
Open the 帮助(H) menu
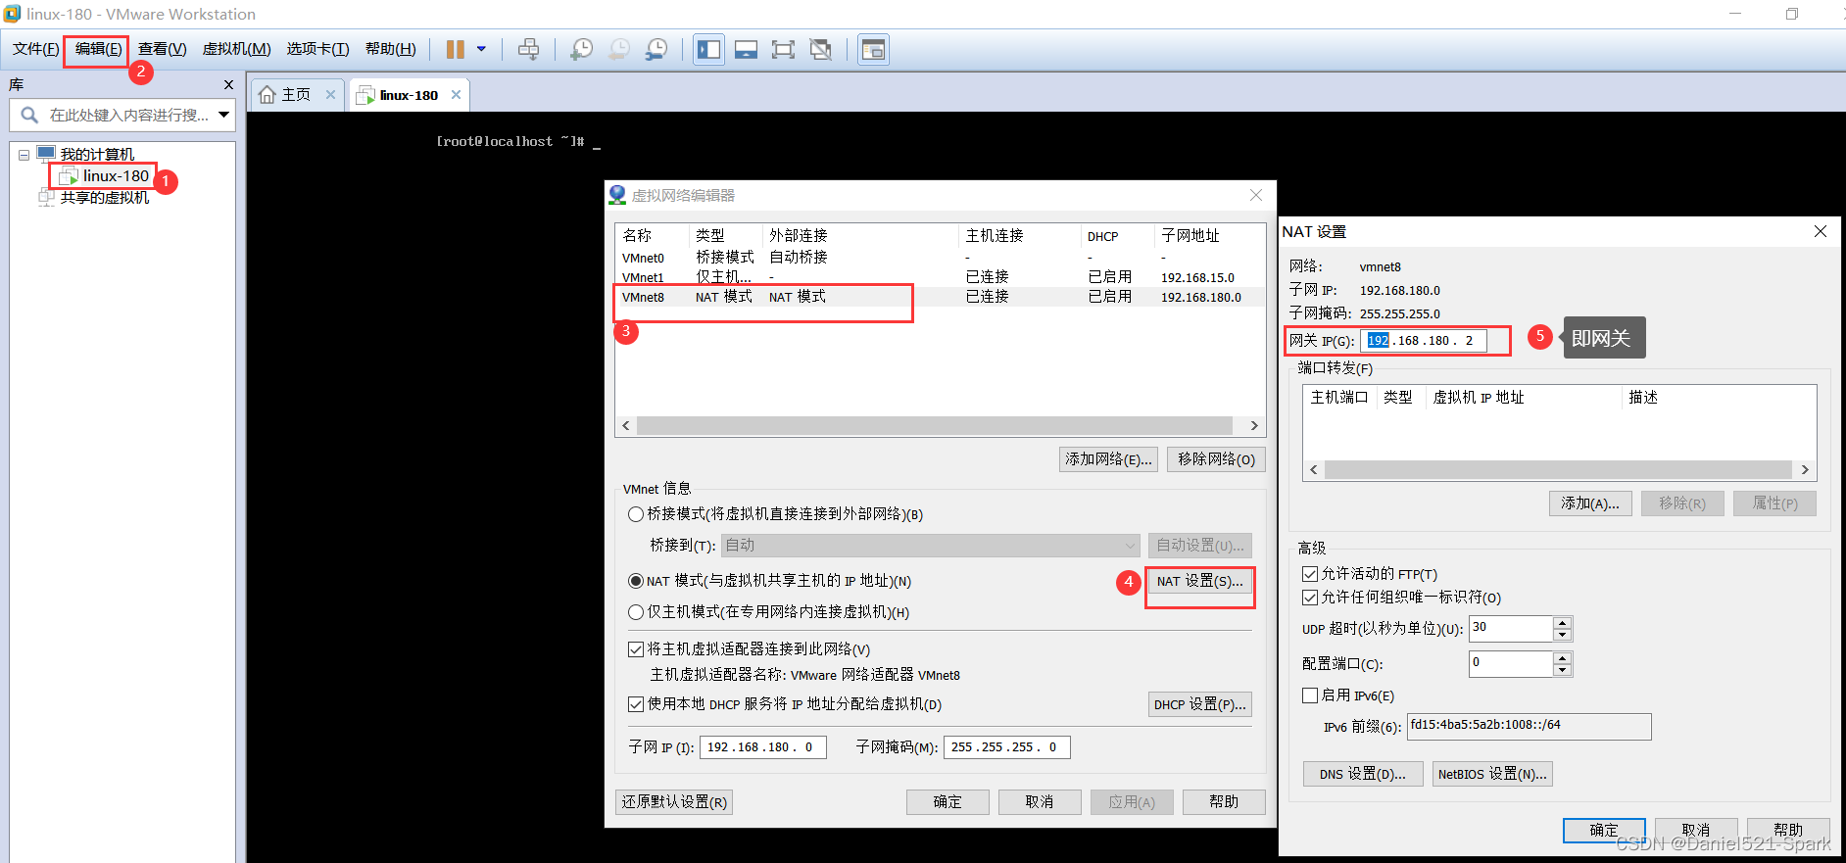[390, 49]
